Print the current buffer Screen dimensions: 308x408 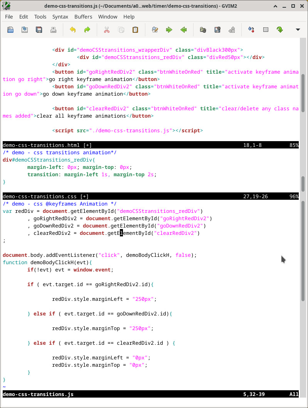coord(53,30)
